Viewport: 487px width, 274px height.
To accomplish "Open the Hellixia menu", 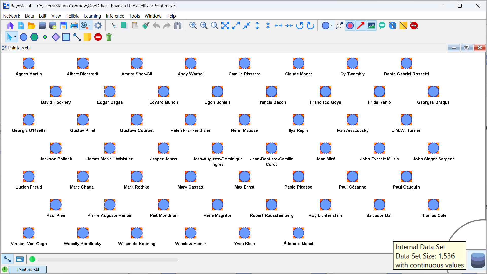I will pos(72,16).
